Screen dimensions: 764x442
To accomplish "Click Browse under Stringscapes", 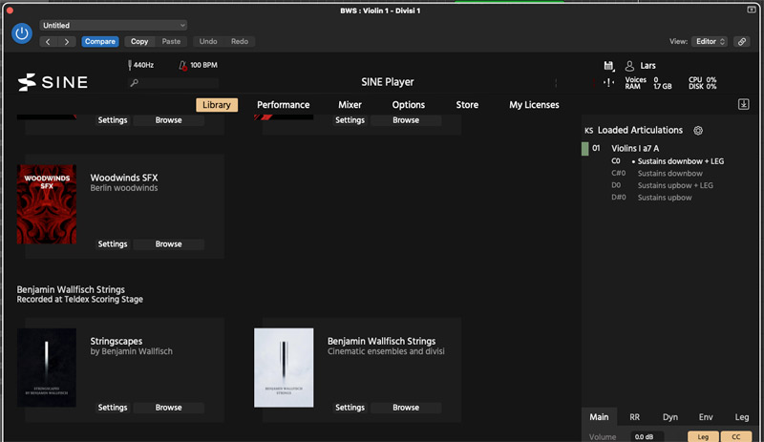I will click(x=168, y=408).
